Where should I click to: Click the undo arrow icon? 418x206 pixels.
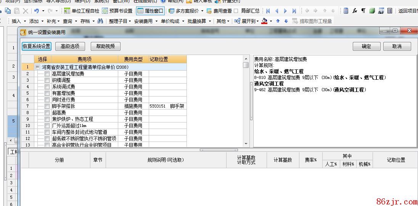[x=36, y=11]
